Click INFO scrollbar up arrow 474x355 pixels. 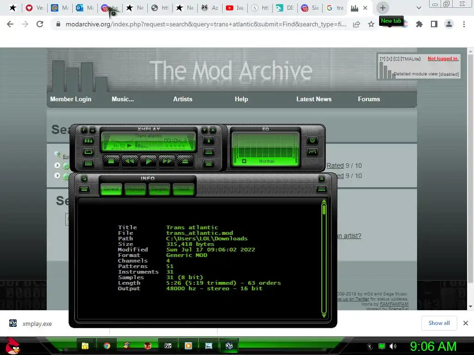324,201
